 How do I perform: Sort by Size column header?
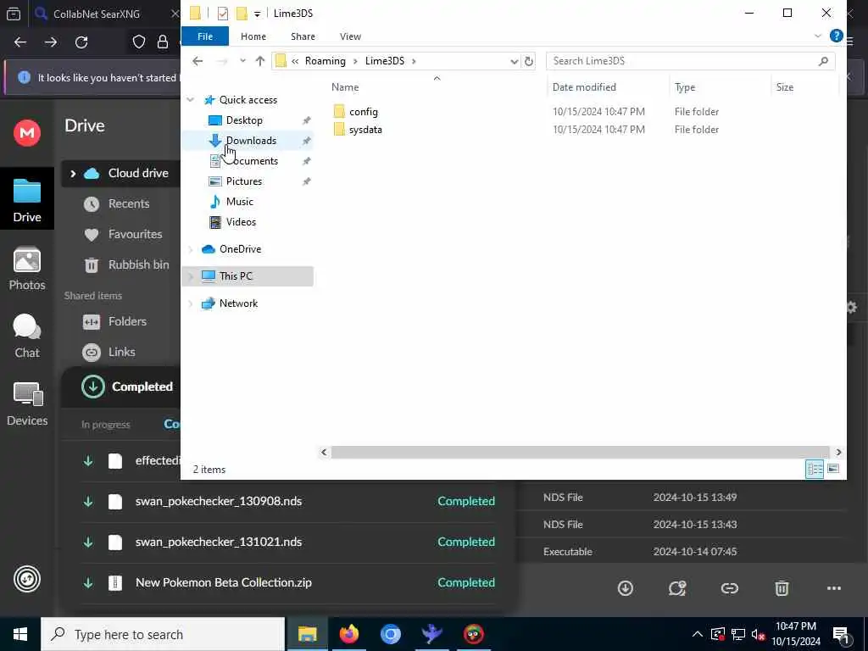point(784,87)
